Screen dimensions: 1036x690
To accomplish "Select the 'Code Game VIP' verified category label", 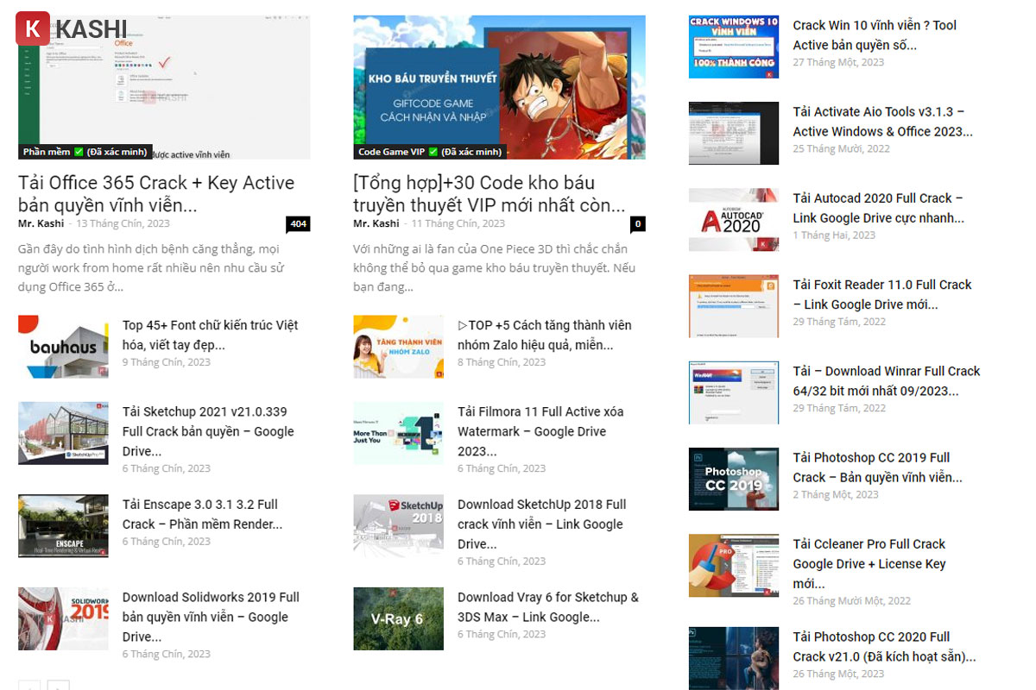I will click(430, 152).
